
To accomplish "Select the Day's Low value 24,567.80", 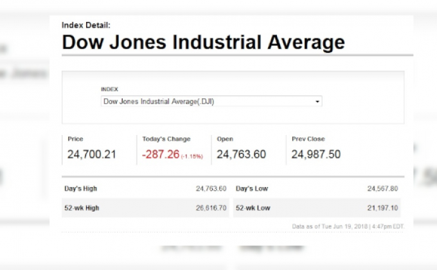I will point(382,188).
